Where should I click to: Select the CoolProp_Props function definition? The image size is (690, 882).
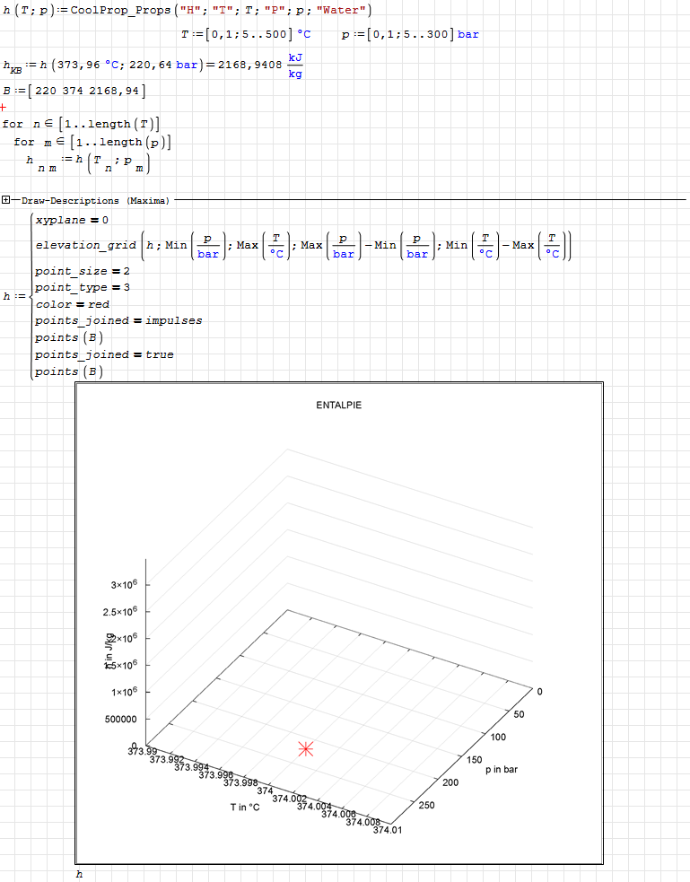[x=187, y=10]
